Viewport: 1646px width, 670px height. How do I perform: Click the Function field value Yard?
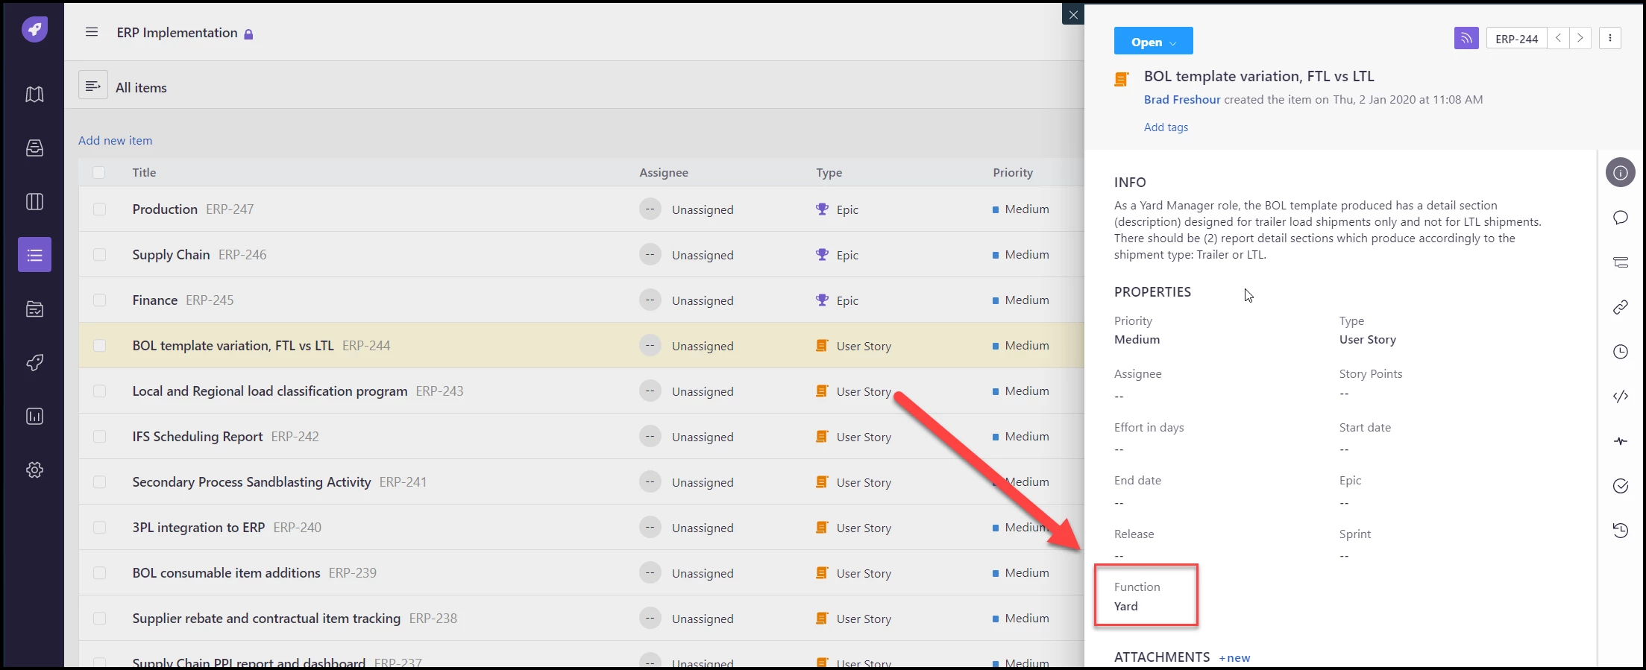tap(1125, 606)
